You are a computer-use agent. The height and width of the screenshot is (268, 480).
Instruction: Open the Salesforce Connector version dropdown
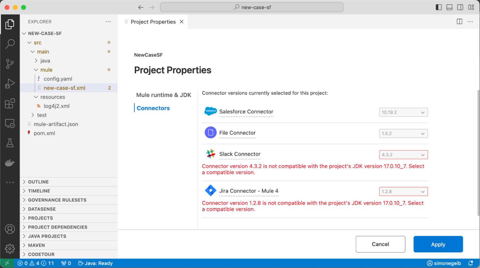coord(403,112)
